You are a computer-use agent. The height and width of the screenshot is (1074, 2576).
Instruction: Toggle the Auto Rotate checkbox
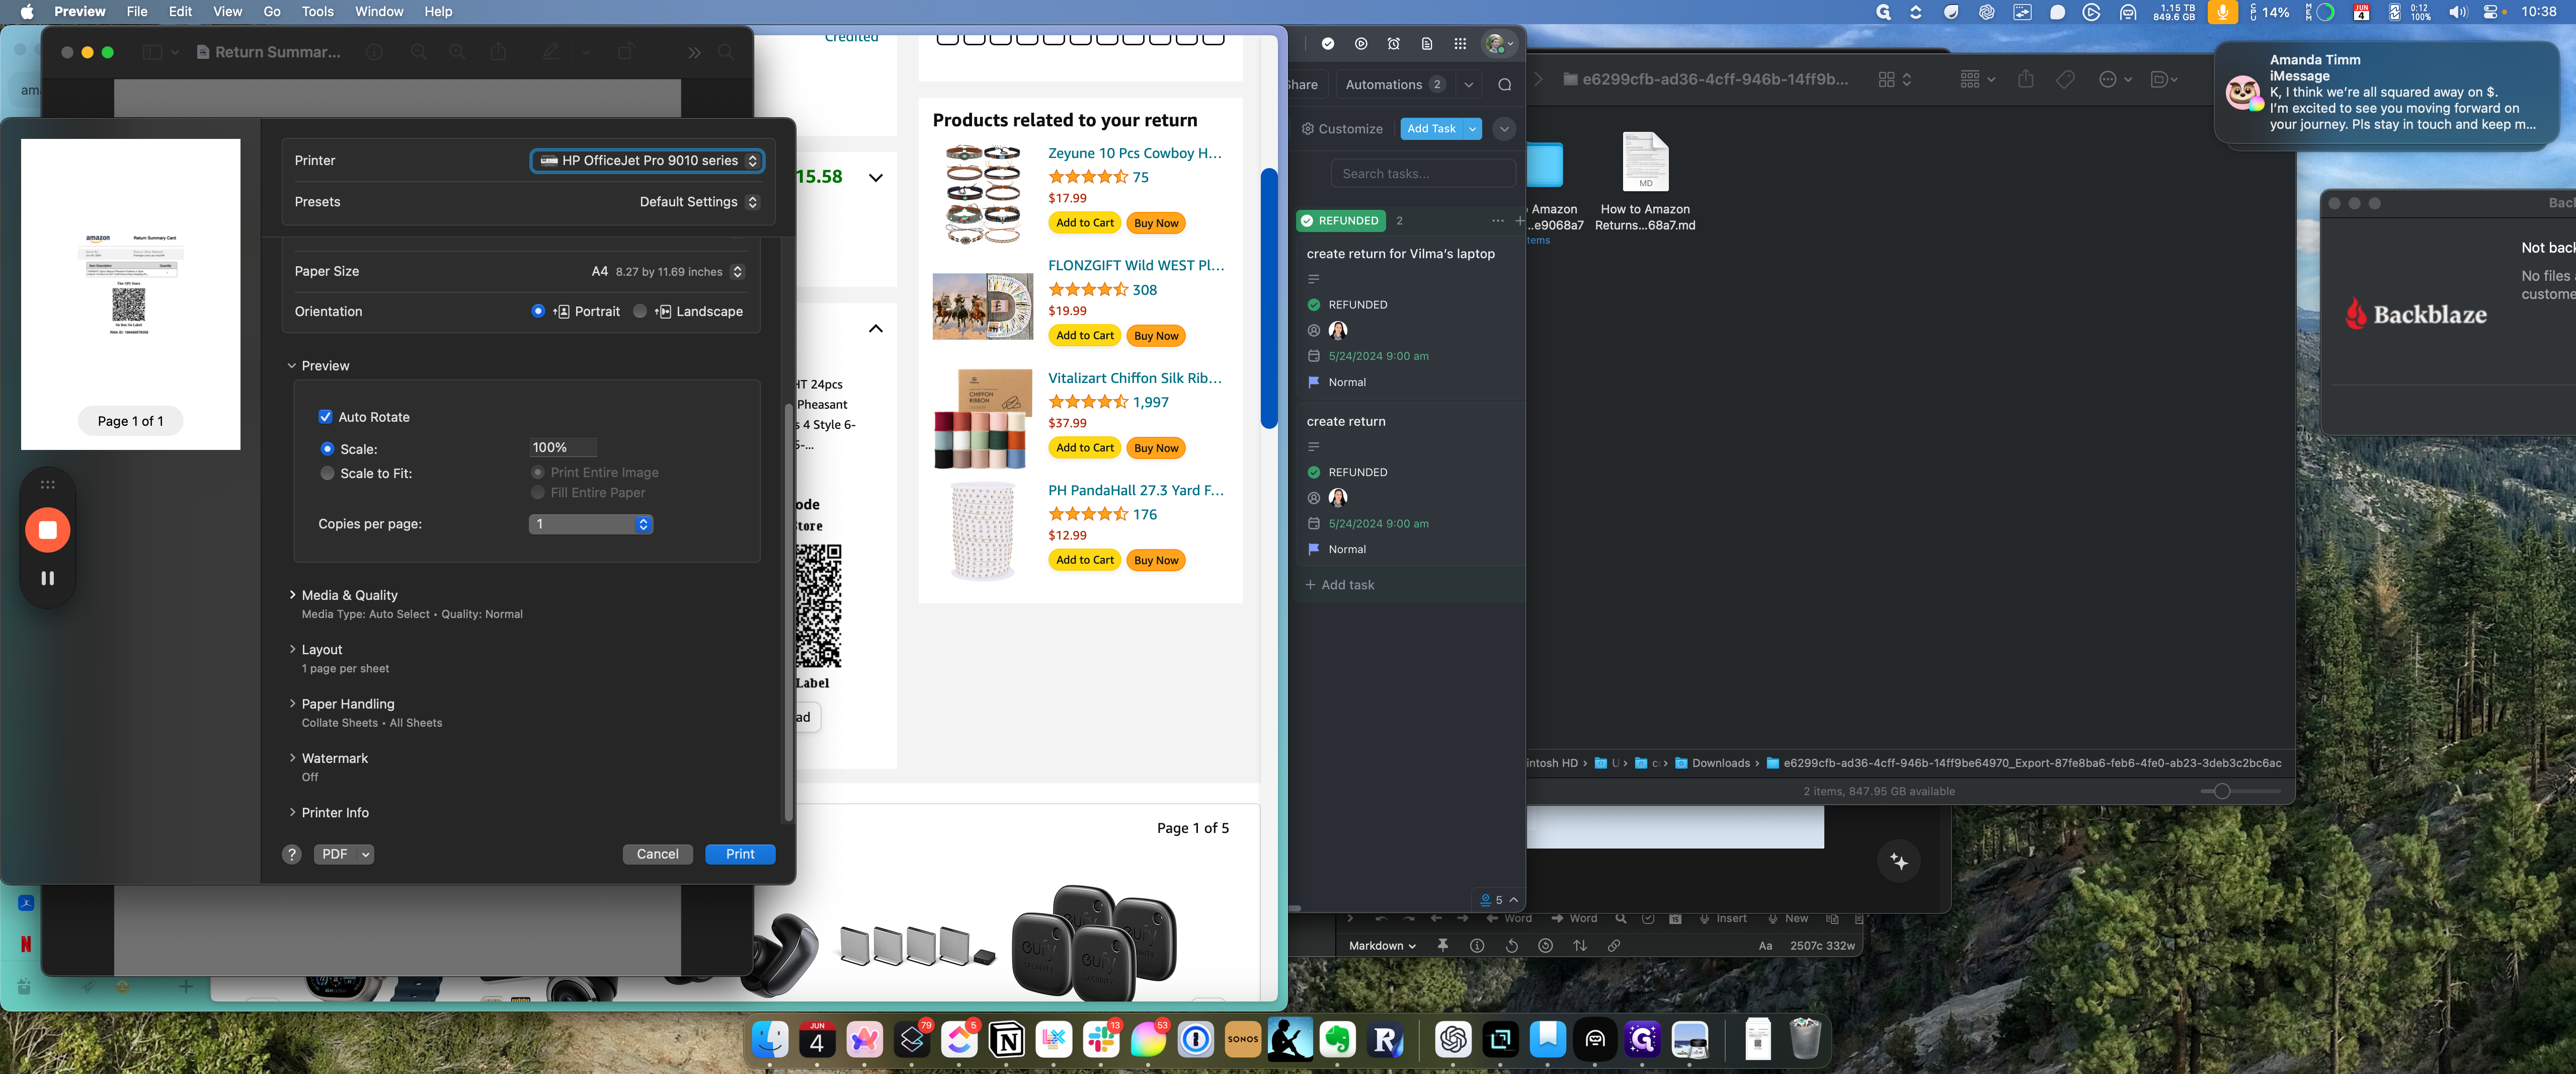coord(325,417)
